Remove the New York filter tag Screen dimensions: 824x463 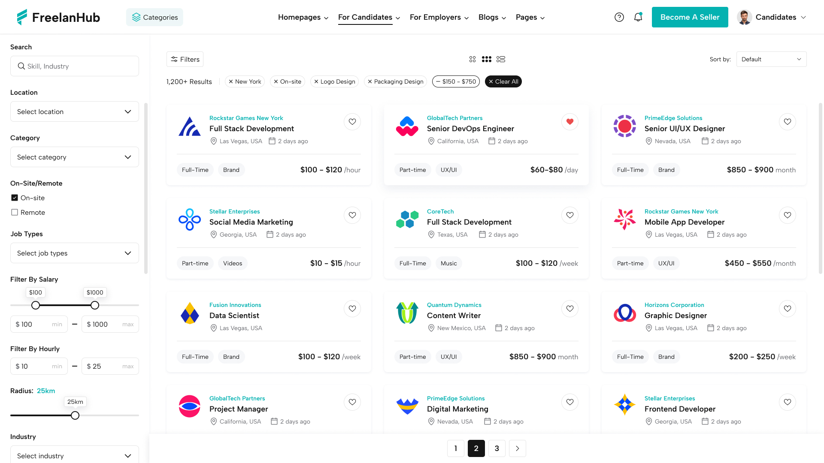(x=230, y=81)
